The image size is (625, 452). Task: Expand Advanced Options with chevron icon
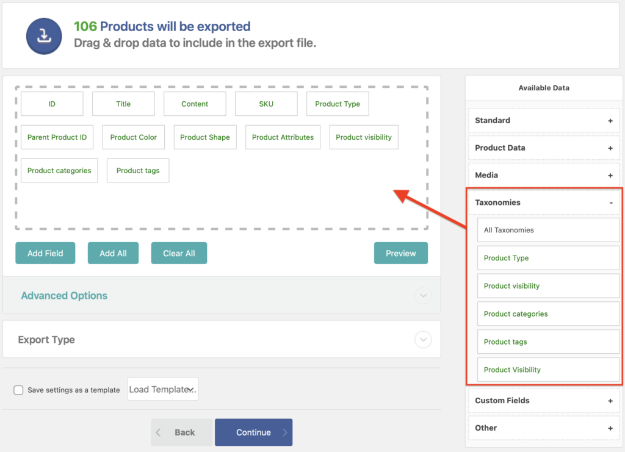423,296
